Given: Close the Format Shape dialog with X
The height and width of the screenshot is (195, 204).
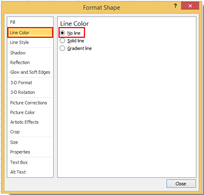Looking at the screenshot, I should pyautogui.click(x=190, y=6).
